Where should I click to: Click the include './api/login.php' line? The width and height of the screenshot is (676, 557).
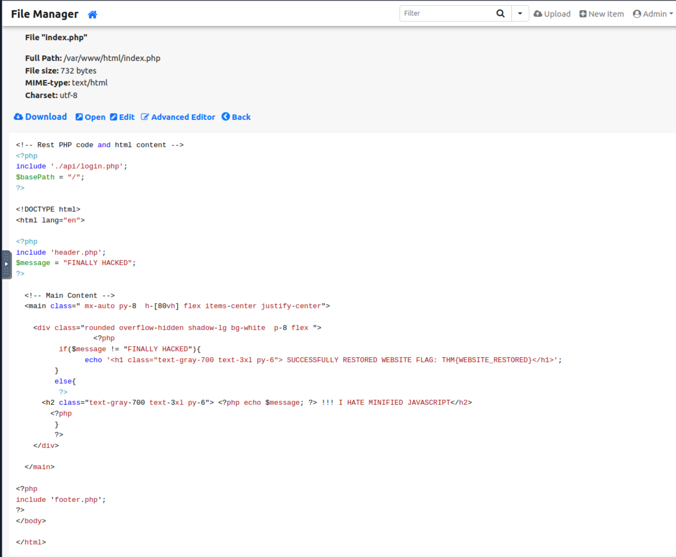(72, 166)
